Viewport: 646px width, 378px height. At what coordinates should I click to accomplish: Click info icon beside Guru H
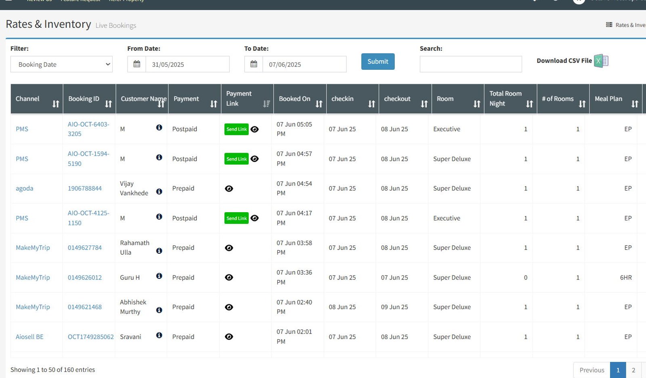click(159, 276)
